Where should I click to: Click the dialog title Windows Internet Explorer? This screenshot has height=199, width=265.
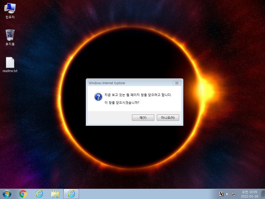click(x=107, y=83)
